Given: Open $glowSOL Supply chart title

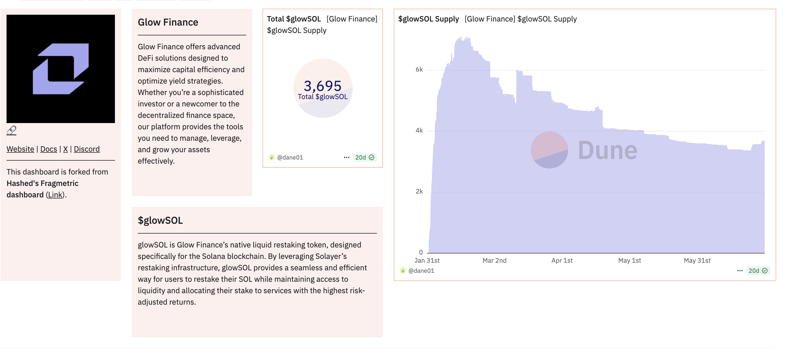Looking at the screenshot, I should pyautogui.click(x=428, y=19).
